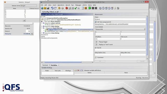Open the Edit menu
This screenshot has width=167, height=94.
tap(46, 5)
